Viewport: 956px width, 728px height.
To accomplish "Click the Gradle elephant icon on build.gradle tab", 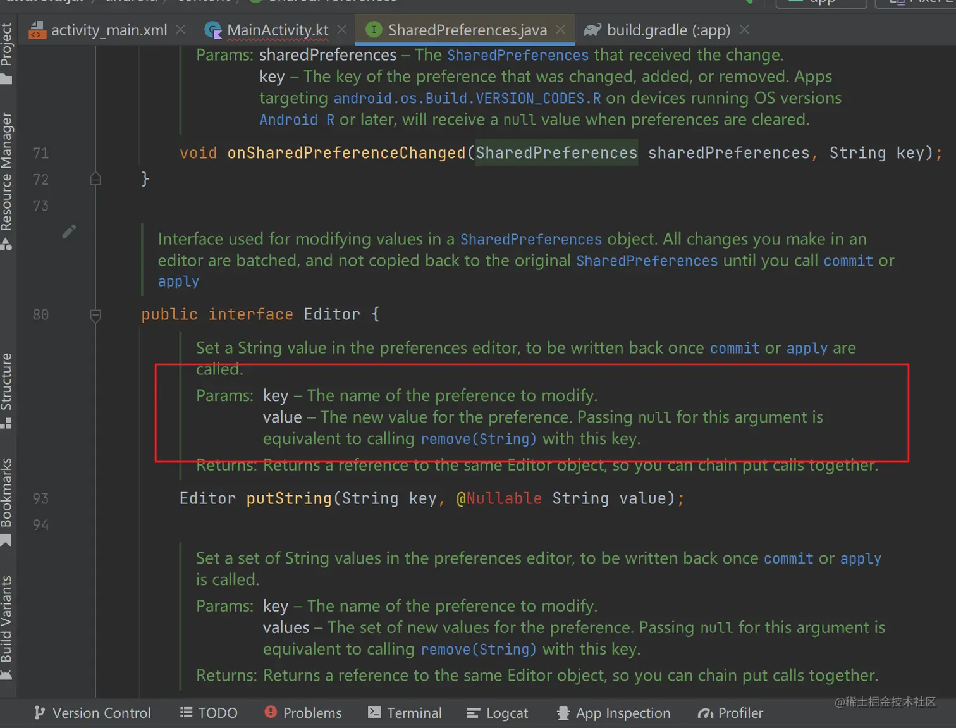I will tap(592, 30).
